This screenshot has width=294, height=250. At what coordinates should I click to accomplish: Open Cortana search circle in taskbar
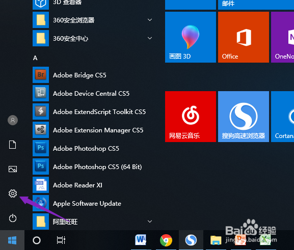pyautogui.click(x=37, y=240)
